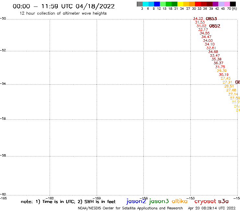Screen dimensions: 240x211
Task: Click the value 34.55 on the track
Action: pos(205,33)
